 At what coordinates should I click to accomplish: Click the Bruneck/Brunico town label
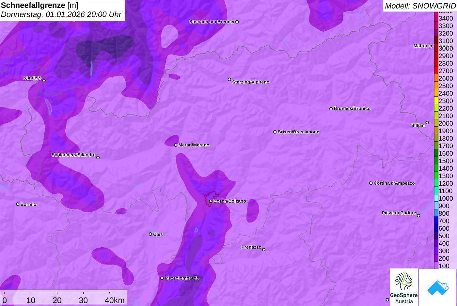tap(352, 109)
